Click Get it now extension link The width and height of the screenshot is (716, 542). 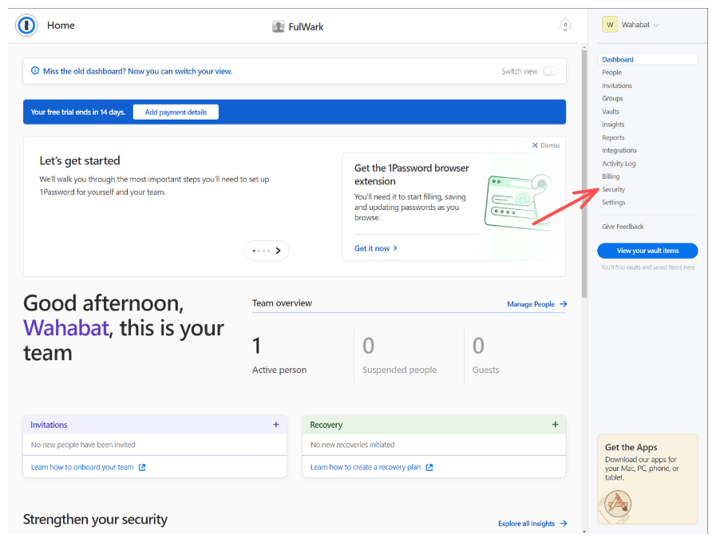click(x=376, y=248)
